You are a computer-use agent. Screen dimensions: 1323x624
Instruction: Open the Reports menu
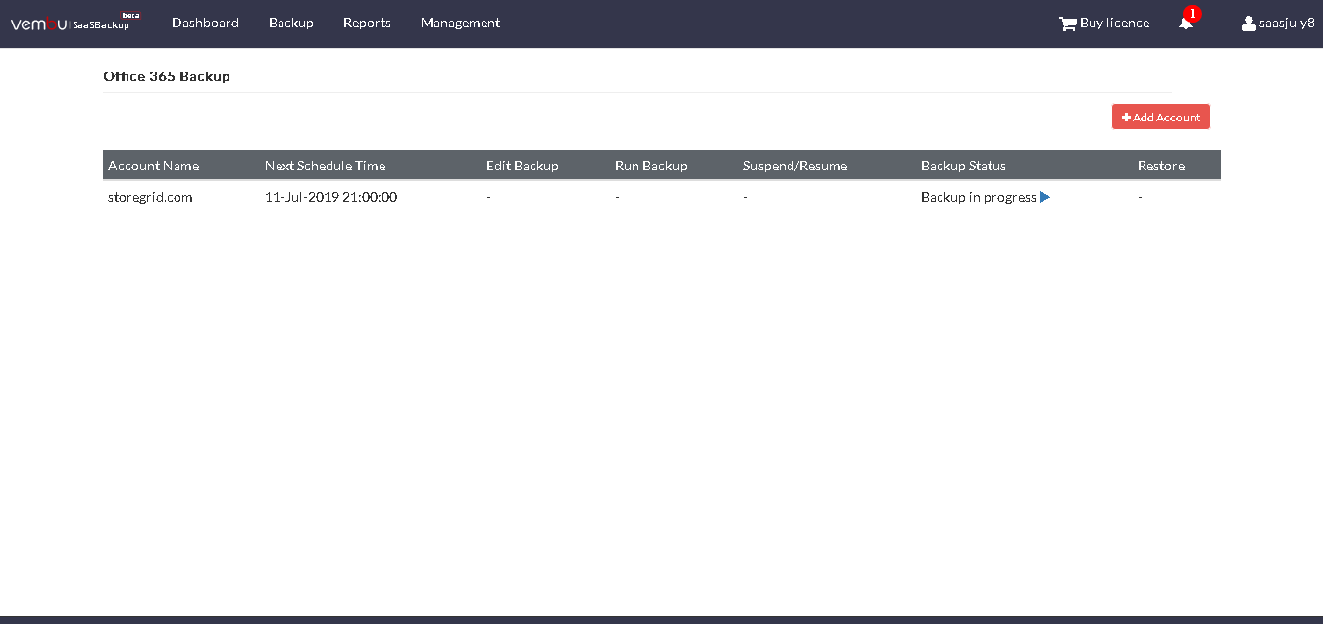[x=367, y=23]
